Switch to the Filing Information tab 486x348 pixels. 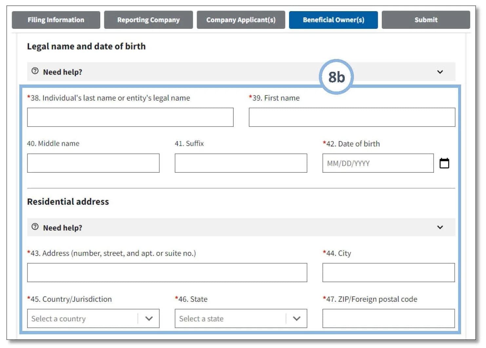tap(56, 20)
